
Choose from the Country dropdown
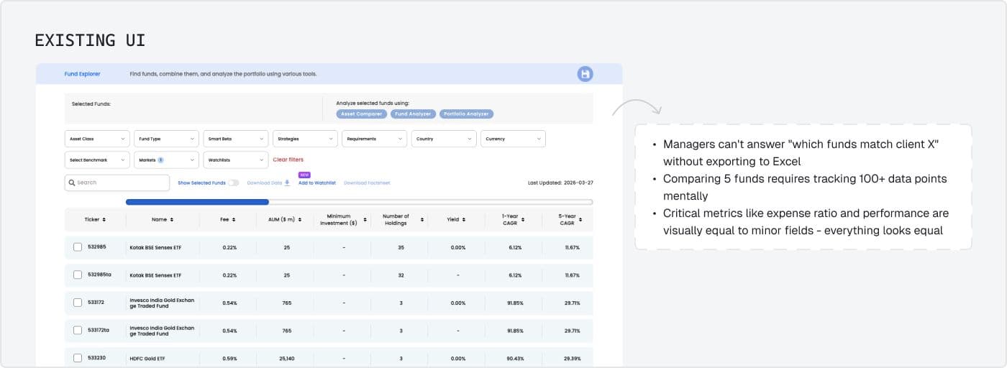tap(444, 139)
